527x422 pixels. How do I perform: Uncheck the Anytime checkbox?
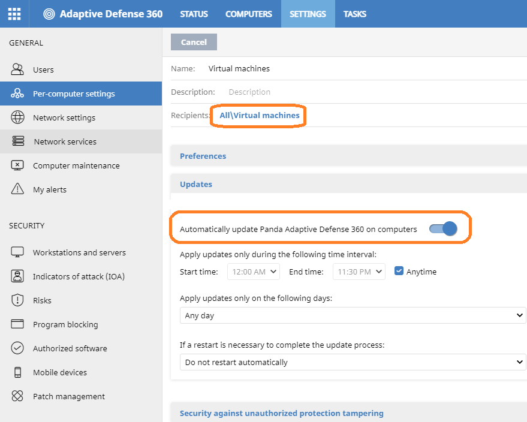point(399,271)
